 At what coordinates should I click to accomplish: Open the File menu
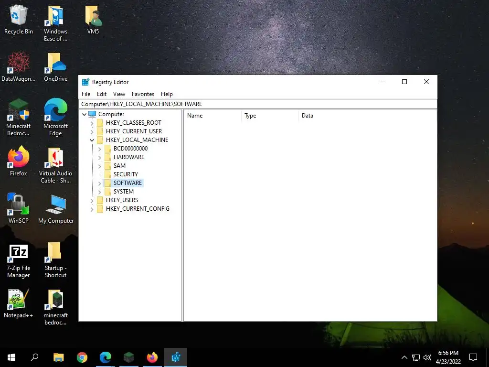[x=86, y=94]
